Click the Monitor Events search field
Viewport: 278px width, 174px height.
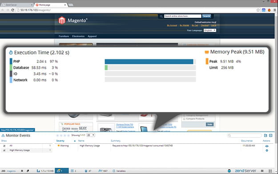(244, 136)
